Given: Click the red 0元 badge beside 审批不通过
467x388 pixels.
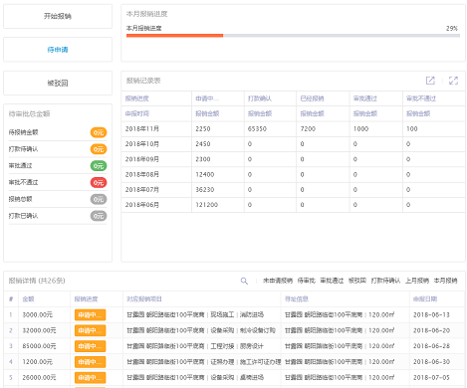Looking at the screenshot, I should pos(99,182).
